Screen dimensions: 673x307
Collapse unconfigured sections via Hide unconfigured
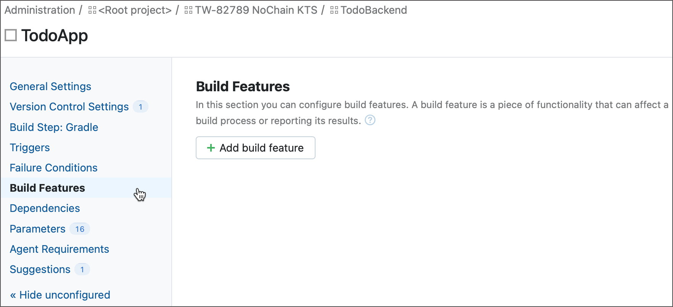point(60,294)
